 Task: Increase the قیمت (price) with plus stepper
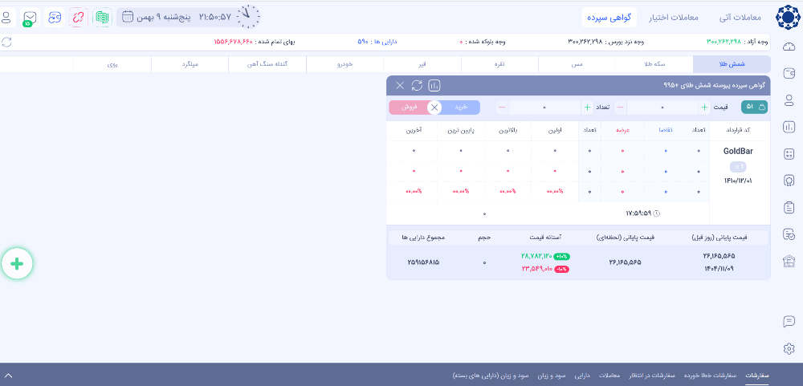pyautogui.click(x=705, y=107)
